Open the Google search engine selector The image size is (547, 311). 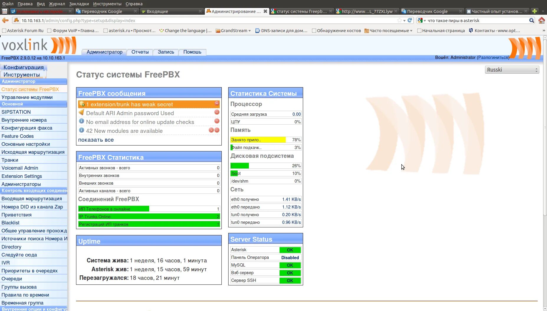pyautogui.click(x=422, y=20)
